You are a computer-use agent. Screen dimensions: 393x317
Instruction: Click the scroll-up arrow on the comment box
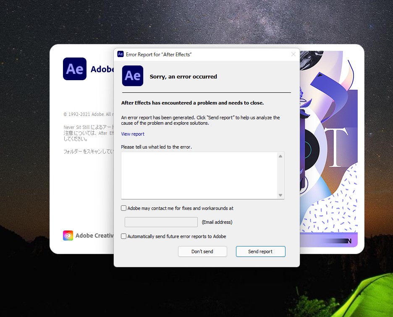click(x=280, y=155)
